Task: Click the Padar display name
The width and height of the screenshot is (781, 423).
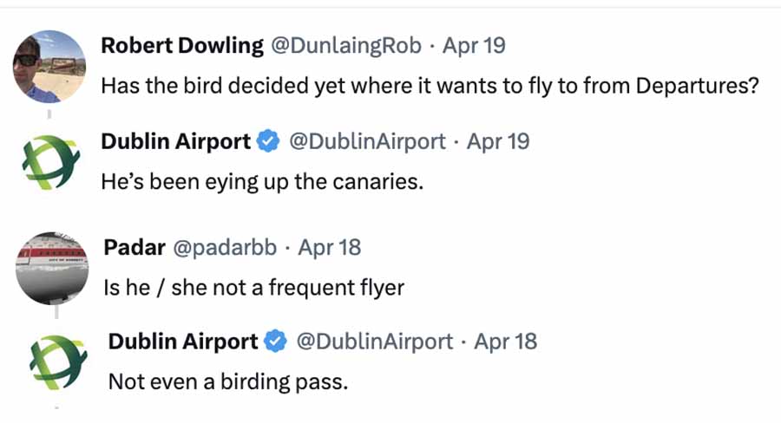Action: (135, 247)
